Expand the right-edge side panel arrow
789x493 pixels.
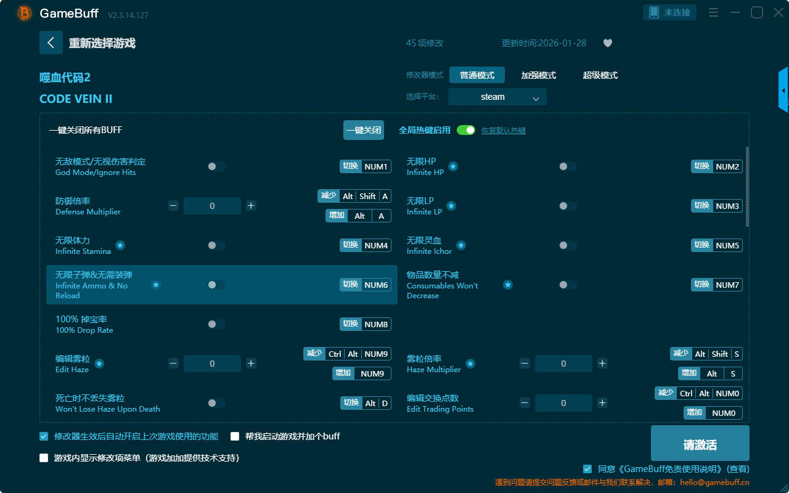pos(783,91)
